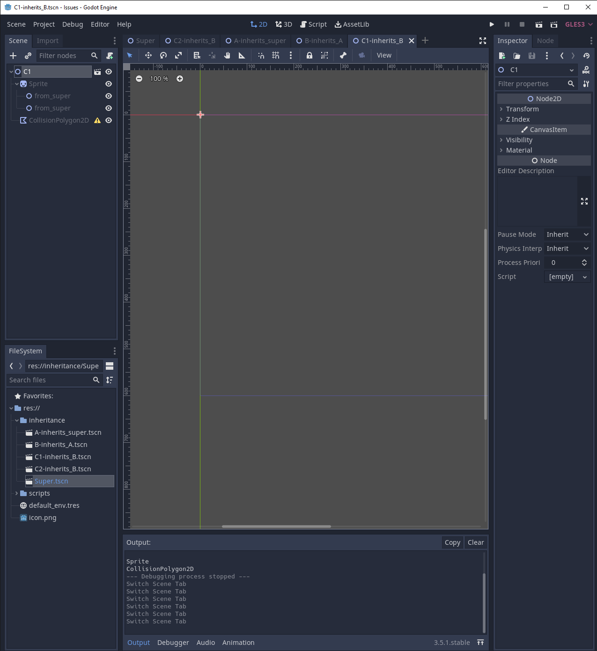
Task: Add a new scene tab
Action: coord(425,41)
